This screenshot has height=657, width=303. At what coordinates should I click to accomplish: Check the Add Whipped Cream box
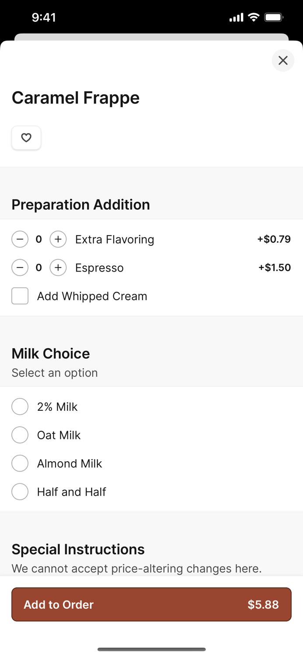coord(20,296)
